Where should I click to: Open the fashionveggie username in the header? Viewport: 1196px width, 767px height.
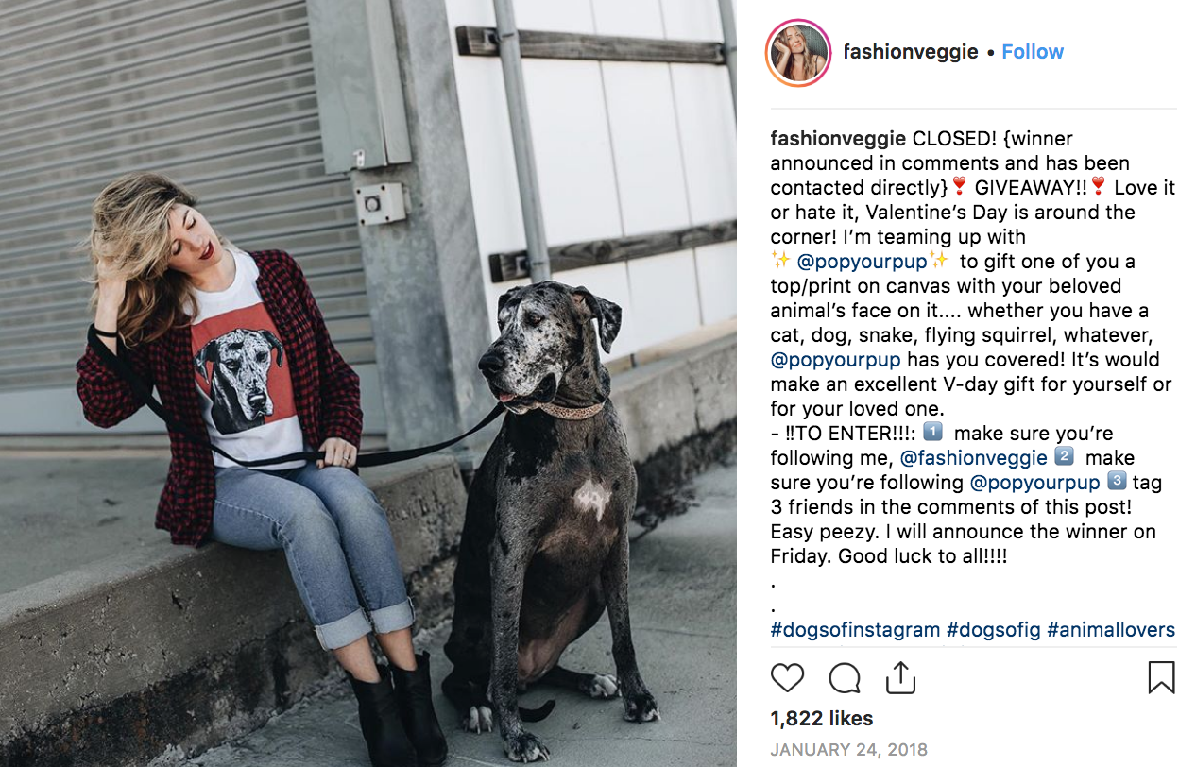coord(911,52)
